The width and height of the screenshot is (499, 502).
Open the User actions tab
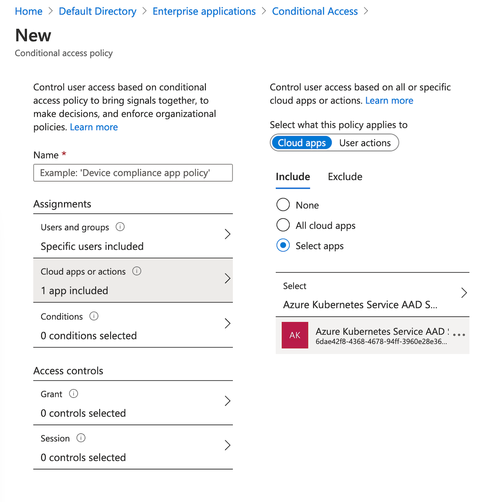(365, 142)
